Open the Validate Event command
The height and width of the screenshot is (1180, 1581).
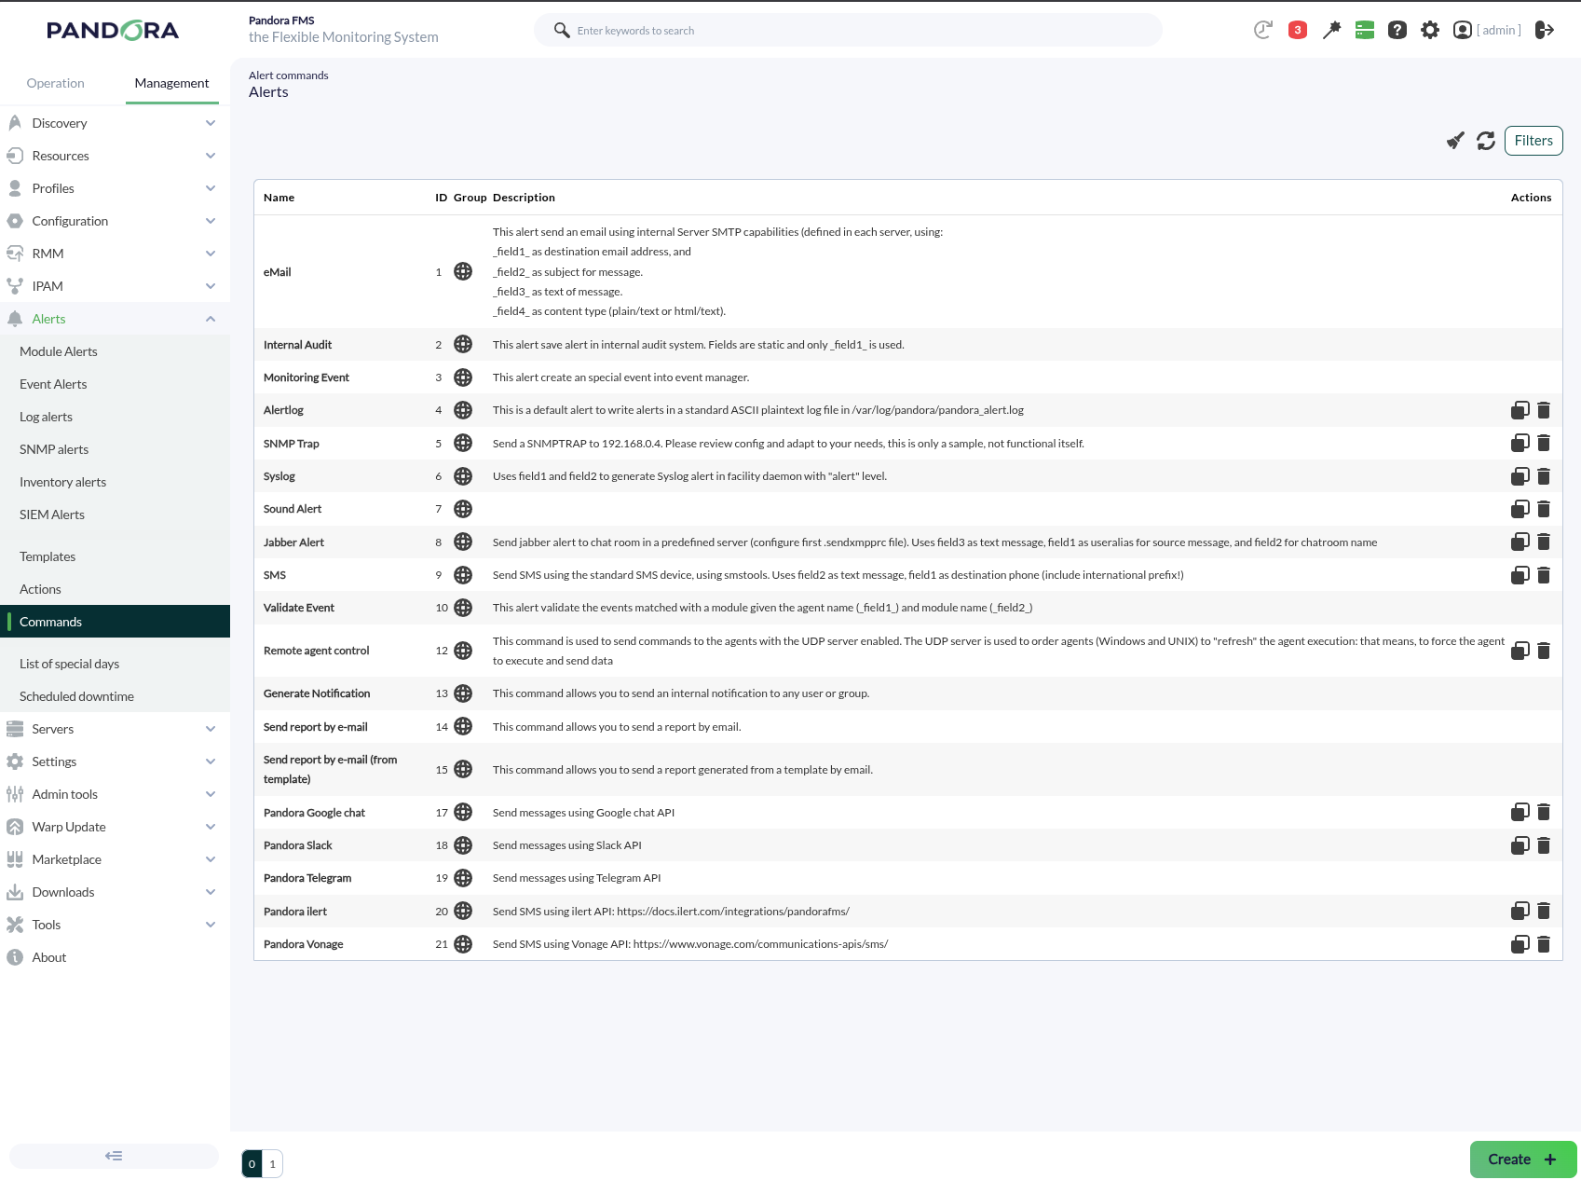click(299, 608)
